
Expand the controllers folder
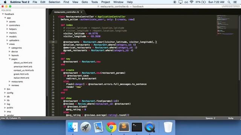click(x=7, y=25)
